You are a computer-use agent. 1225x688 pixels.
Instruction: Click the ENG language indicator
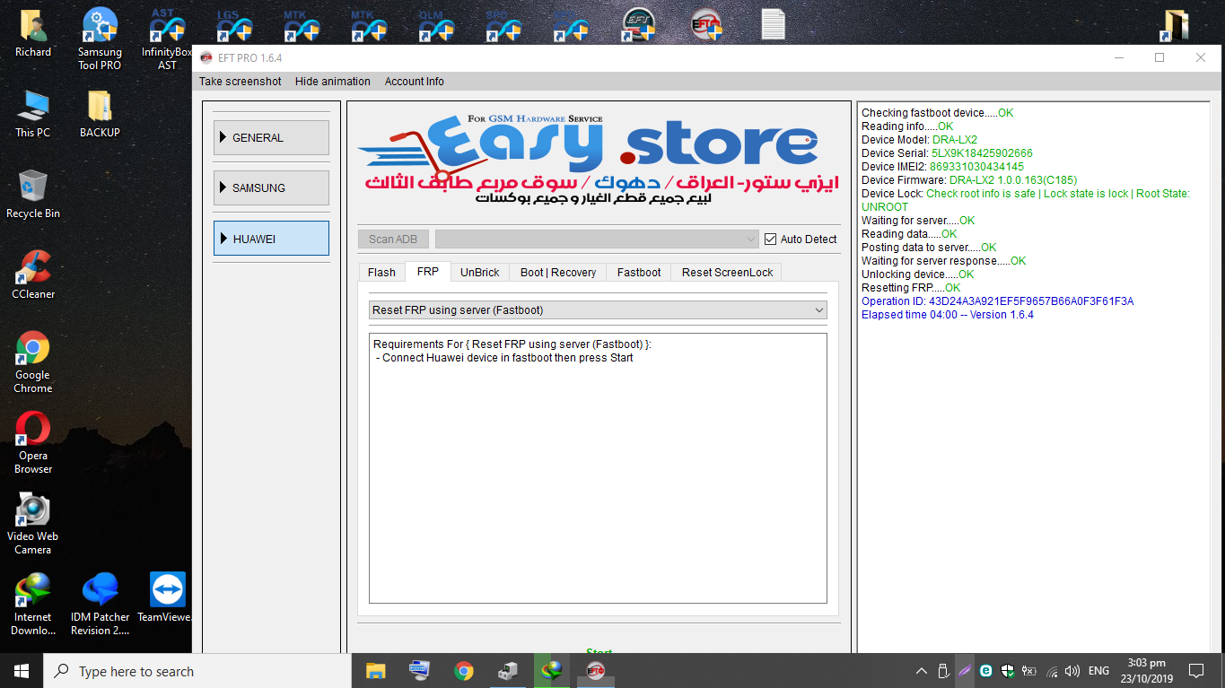click(x=1098, y=671)
